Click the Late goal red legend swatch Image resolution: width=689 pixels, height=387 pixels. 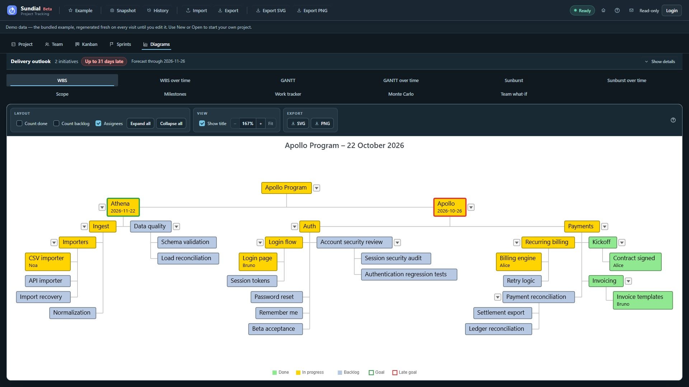[x=395, y=373]
